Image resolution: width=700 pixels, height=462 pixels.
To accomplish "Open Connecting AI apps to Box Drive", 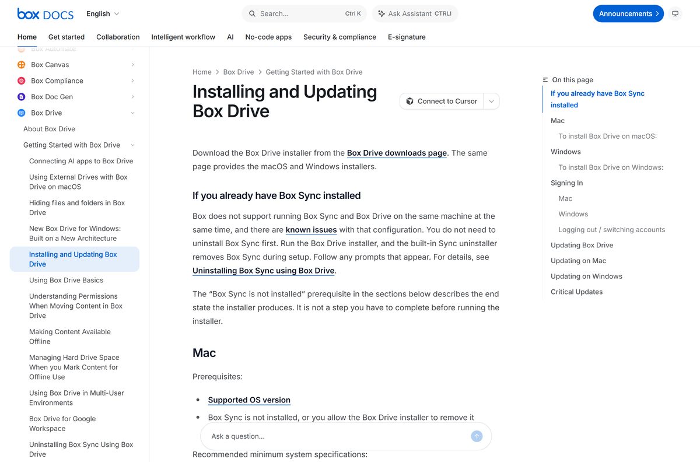I will point(81,161).
